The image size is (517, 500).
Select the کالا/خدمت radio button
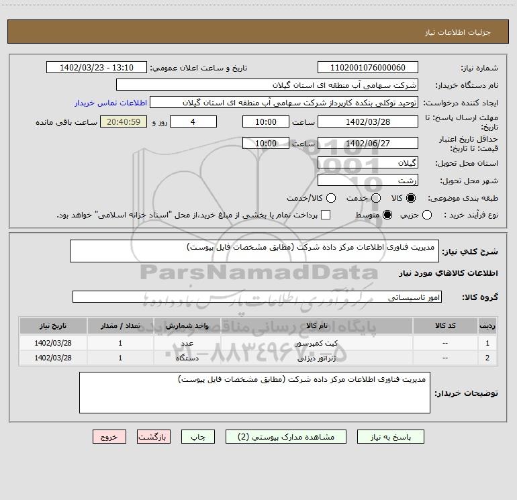(331, 198)
